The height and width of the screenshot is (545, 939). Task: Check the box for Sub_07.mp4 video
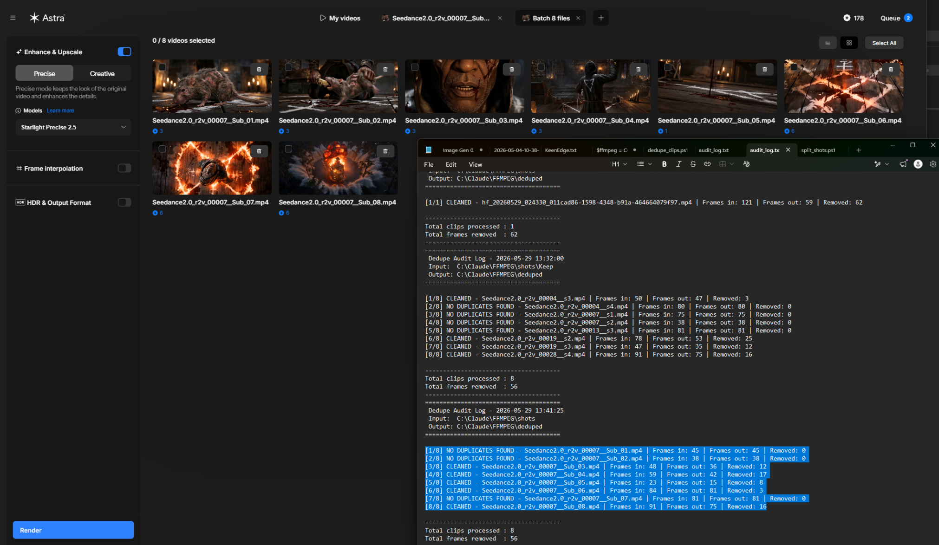tap(162, 149)
